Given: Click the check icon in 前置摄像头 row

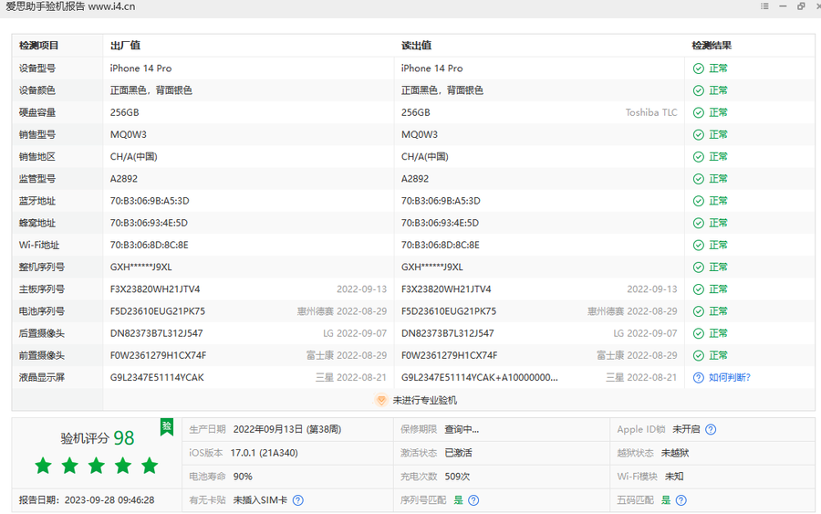Looking at the screenshot, I should [x=698, y=355].
